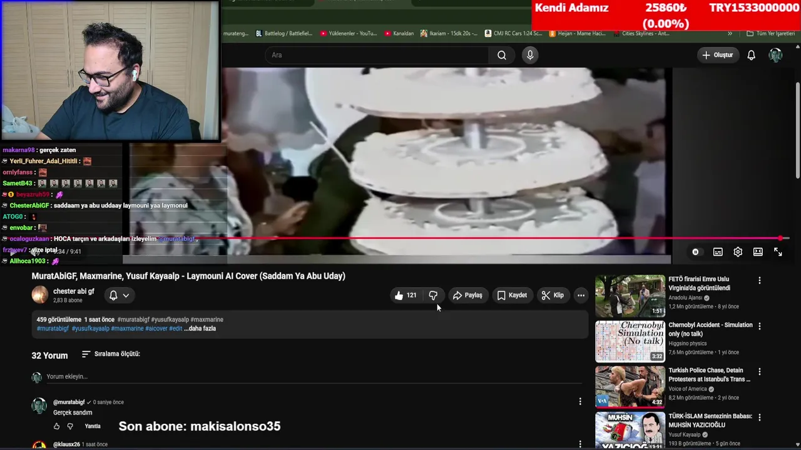
Task: Click #edit hashtag link
Action: pyautogui.click(x=176, y=328)
